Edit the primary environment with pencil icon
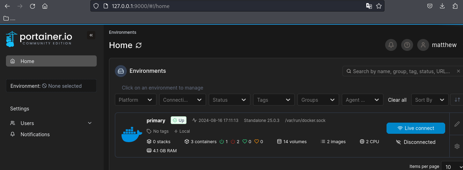The image size is (463, 170). (x=457, y=124)
